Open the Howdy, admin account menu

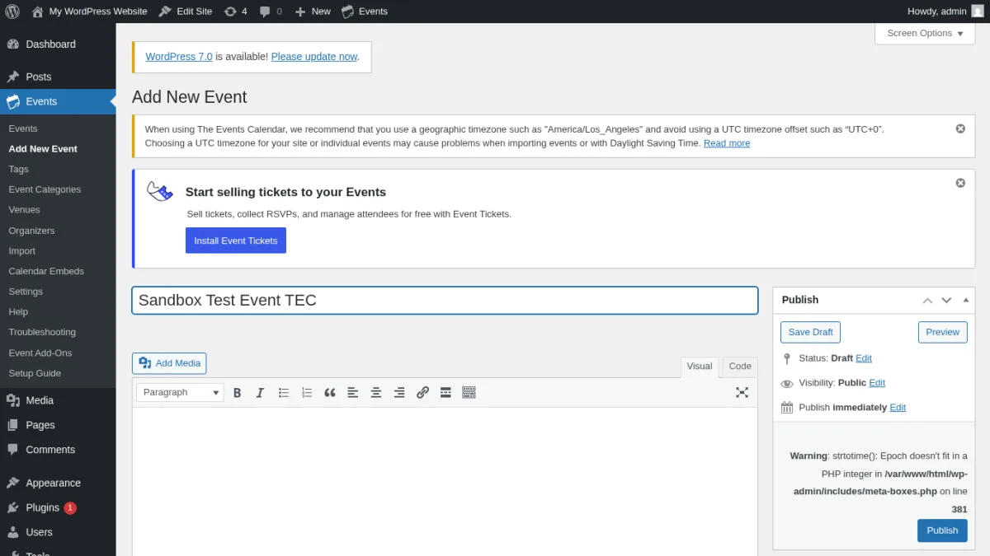point(945,11)
